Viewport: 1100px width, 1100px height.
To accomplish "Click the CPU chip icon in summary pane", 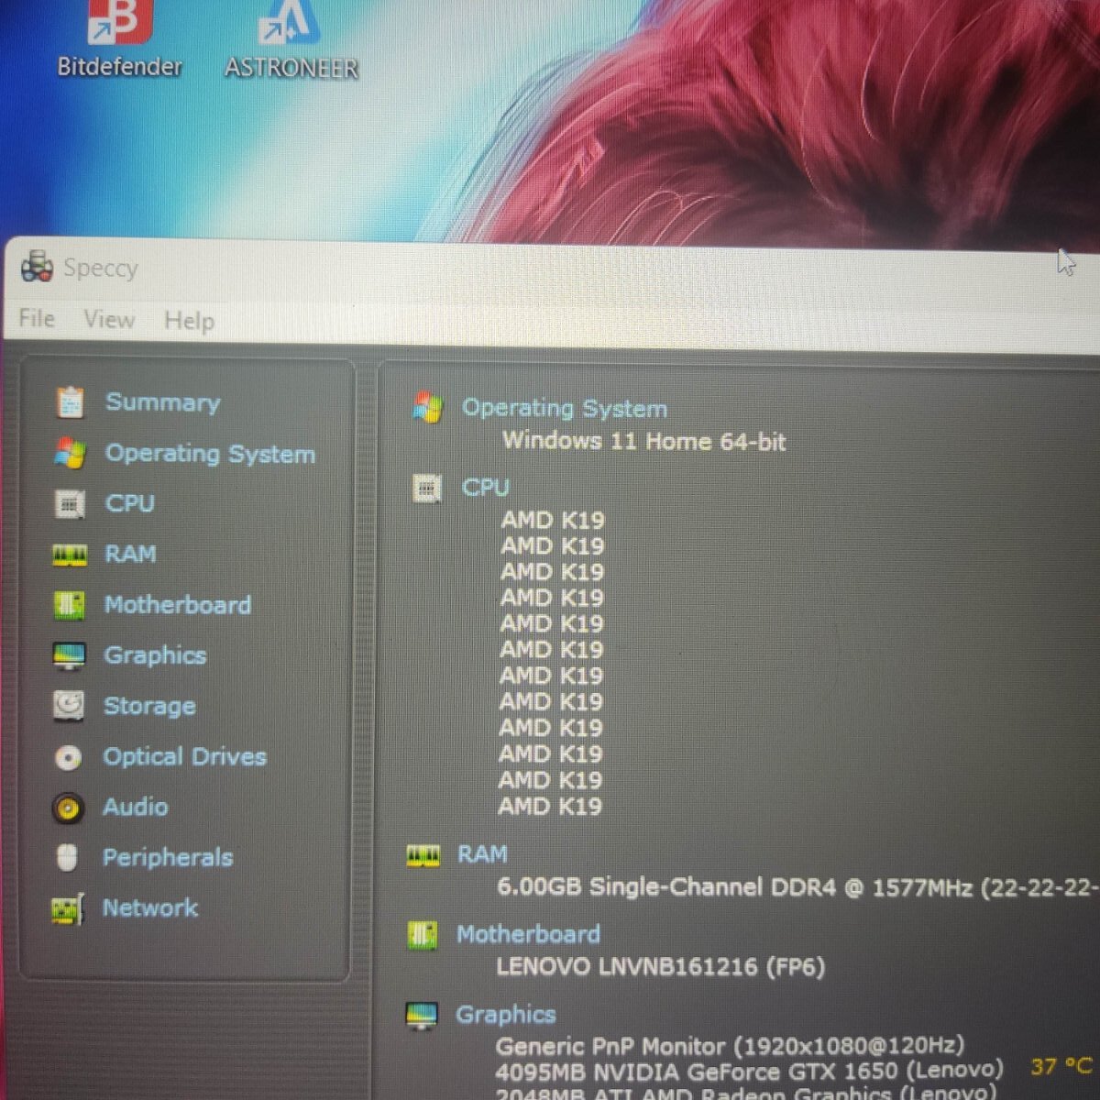I will coord(426,488).
